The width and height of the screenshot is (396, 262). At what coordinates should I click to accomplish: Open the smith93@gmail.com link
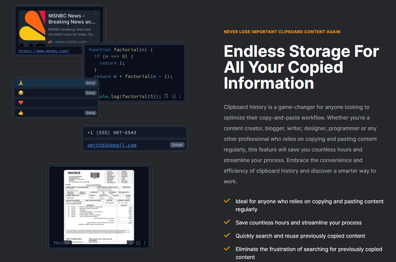tap(112, 145)
